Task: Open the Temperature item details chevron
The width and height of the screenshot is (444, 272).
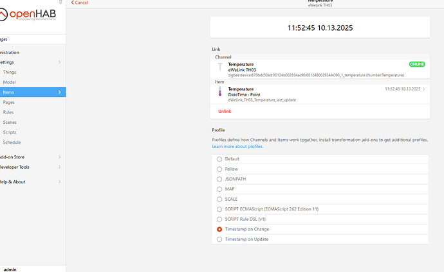Action: (424, 89)
